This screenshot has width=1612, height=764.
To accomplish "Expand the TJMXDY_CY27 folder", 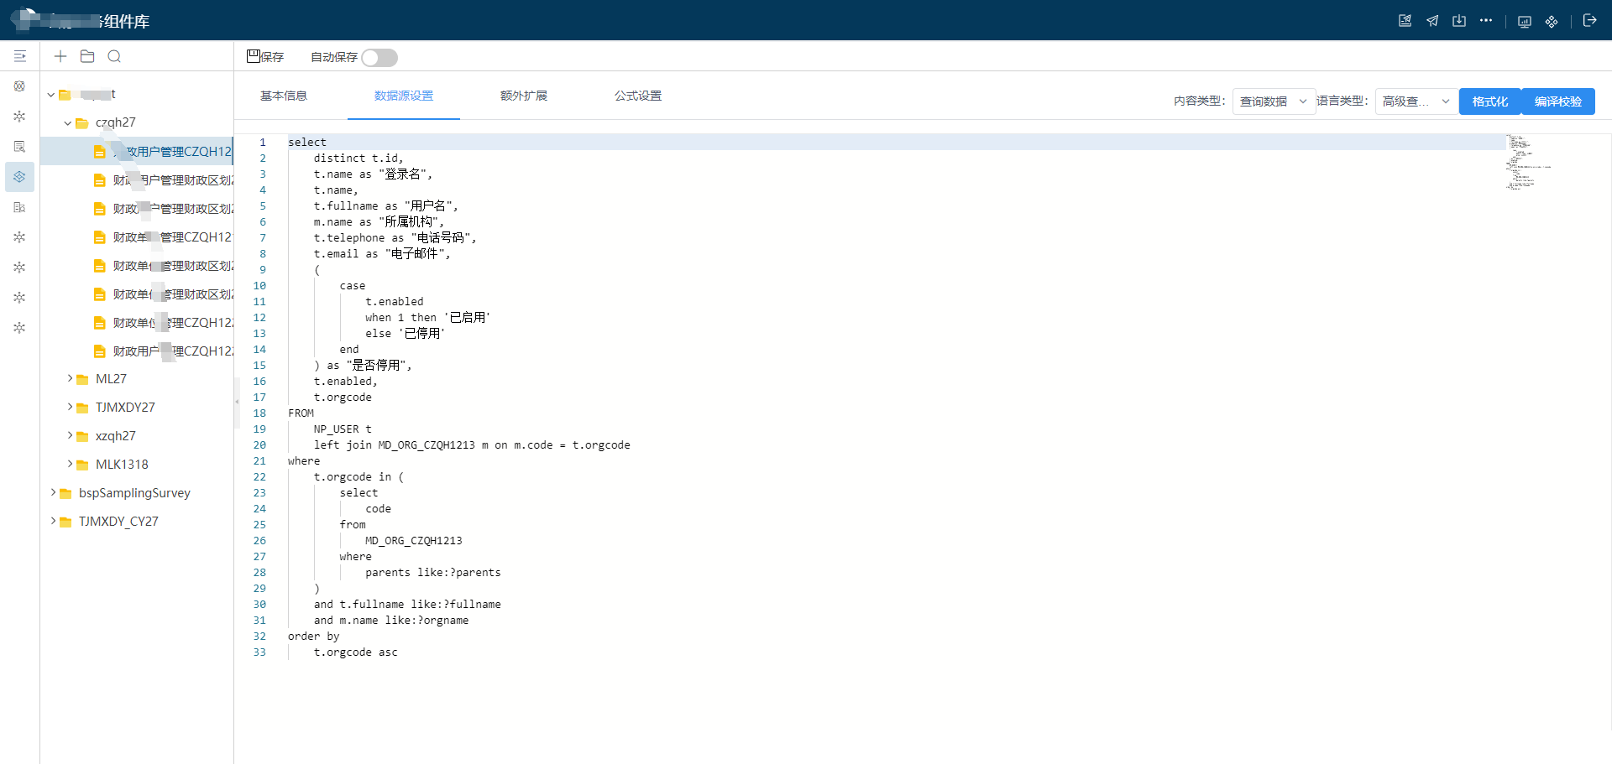I will [x=54, y=522].
